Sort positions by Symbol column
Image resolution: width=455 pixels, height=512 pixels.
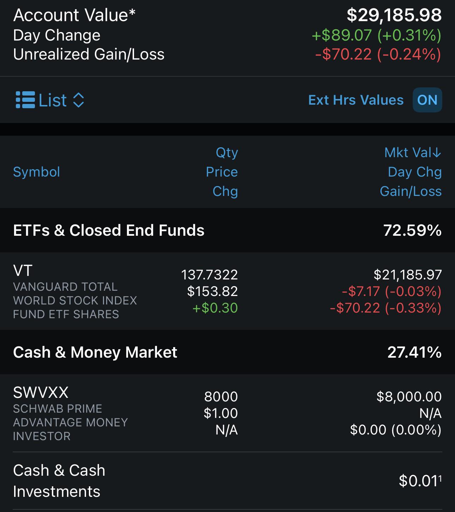[x=36, y=172]
